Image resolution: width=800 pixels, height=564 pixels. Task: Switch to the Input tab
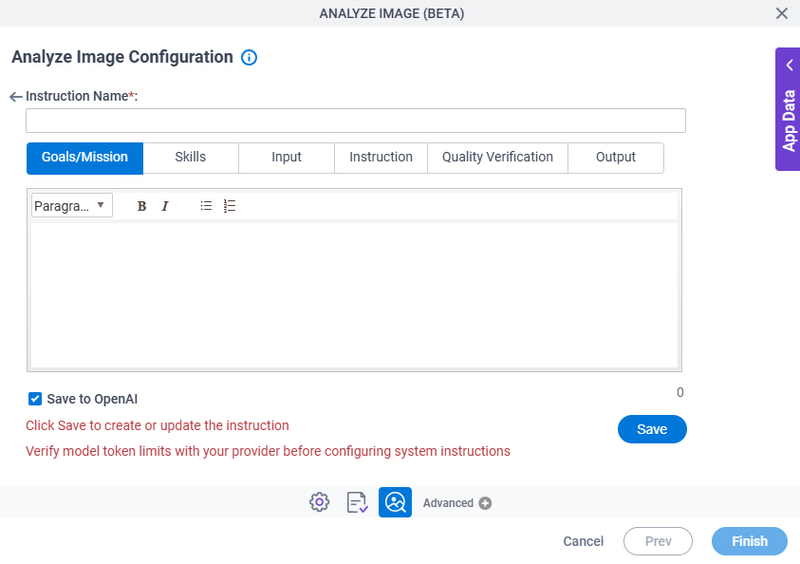(x=287, y=158)
